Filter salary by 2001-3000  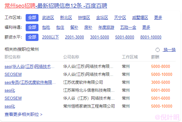pyautogui.click(x=75, y=37)
